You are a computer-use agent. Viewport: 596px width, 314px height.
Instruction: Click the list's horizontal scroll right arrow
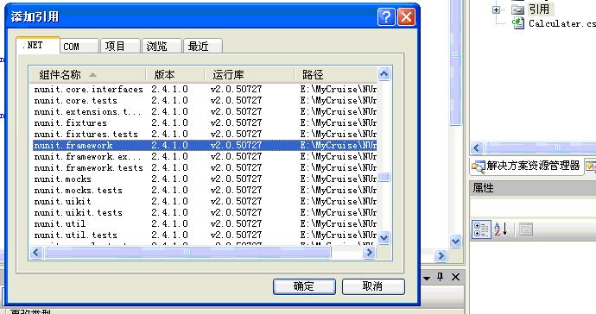pos(369,253)
